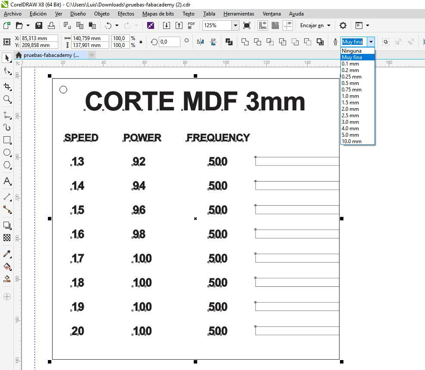
Task: Expand the application launcher dropdown arrow
Action: [x=368, y=25]
